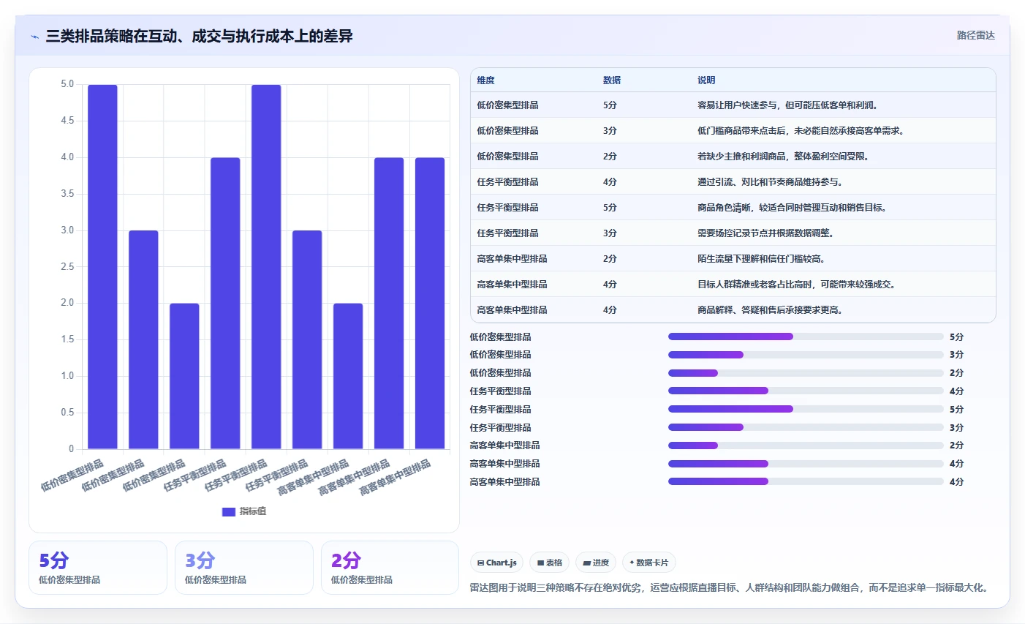
Task: Click the 低价密集型排品 chart bar at 3.0
Action: (143, 339)
